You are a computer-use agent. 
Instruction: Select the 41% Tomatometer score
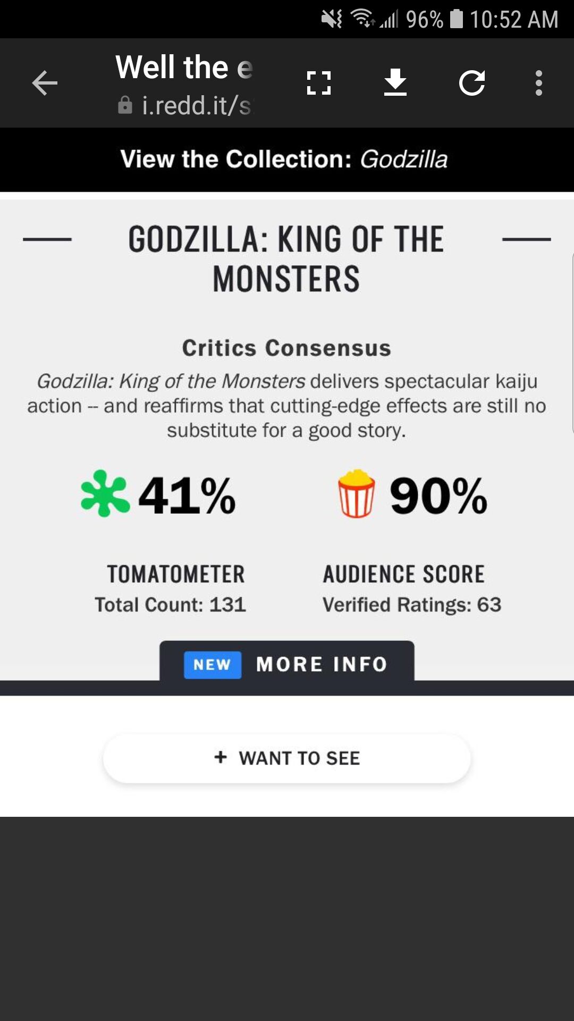pyautogui.click(x=187, y=496)
